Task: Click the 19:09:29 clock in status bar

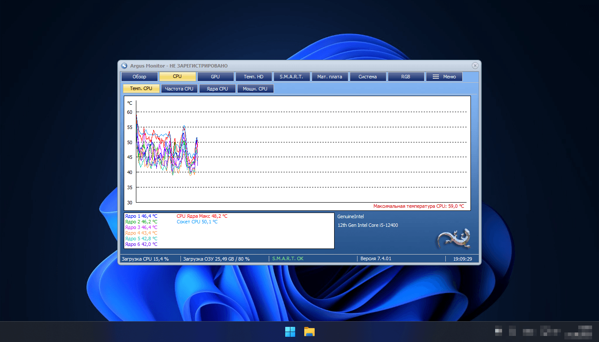Action: point(462,259)
